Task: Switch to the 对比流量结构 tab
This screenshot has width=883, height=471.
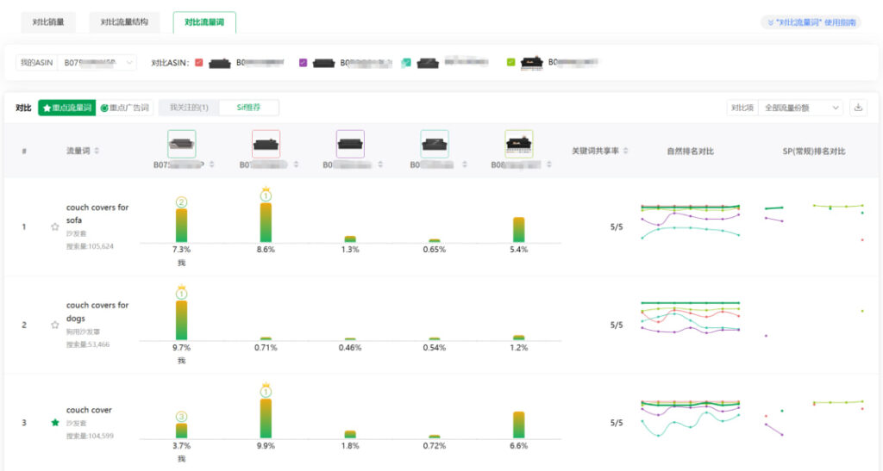Action: coord(123,22)
